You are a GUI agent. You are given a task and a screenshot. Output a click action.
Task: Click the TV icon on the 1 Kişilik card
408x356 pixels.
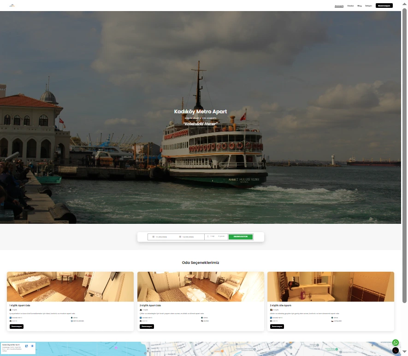pyautogui.click(x=11, y=321)
